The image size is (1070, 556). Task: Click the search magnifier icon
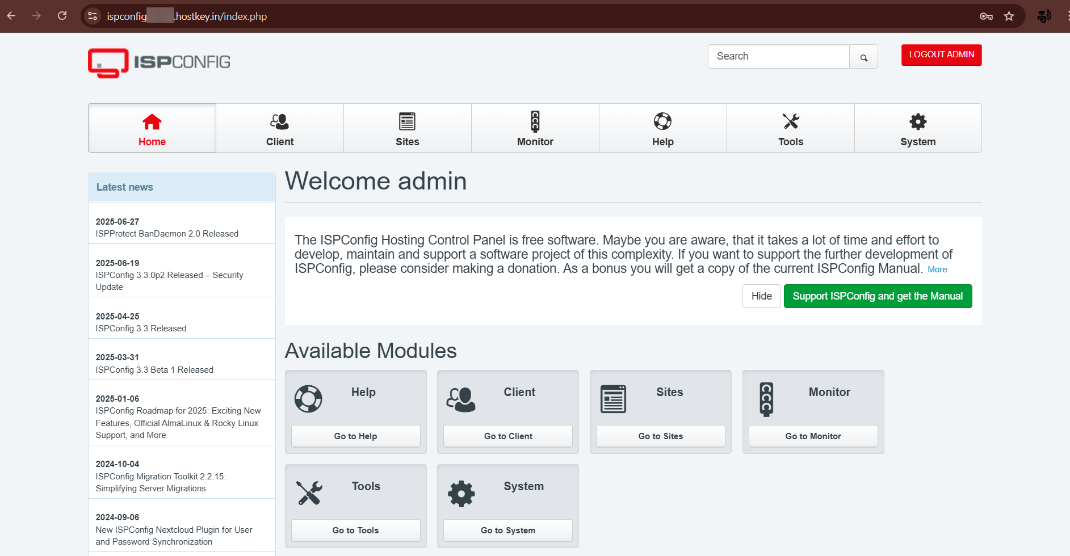click(863, 57)
